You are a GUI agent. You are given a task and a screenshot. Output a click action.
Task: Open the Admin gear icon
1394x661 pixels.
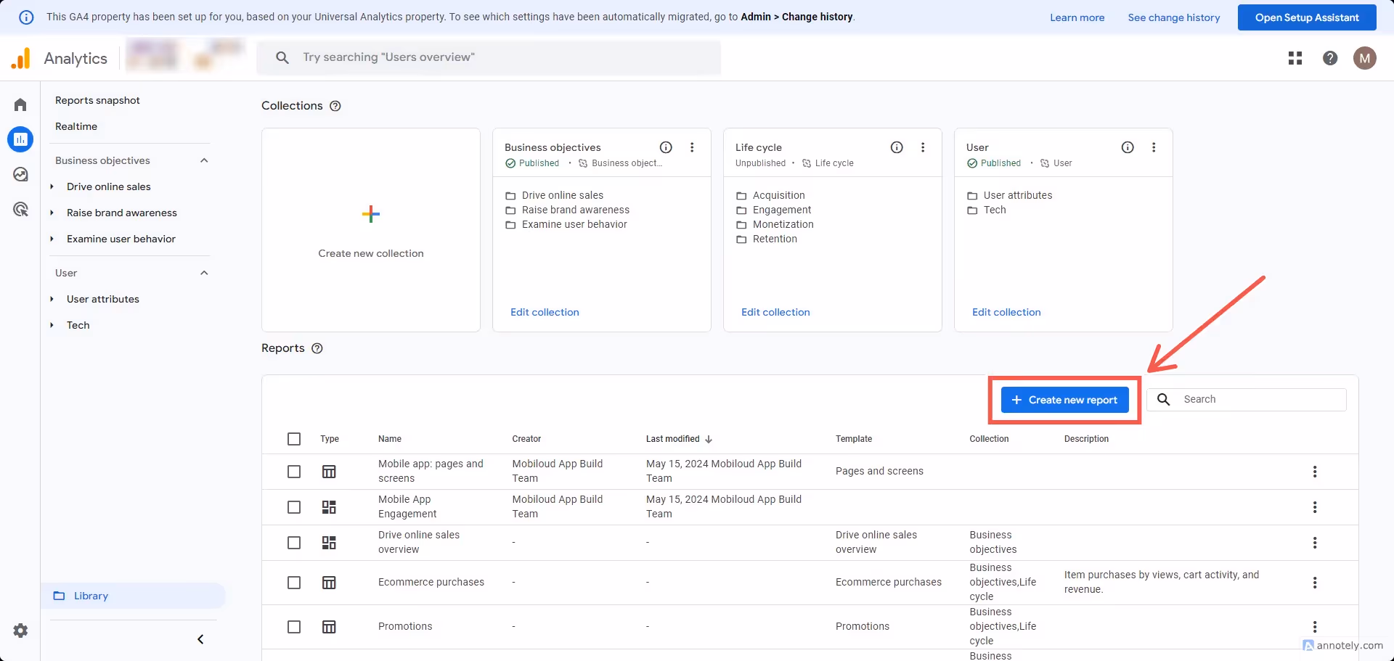[x=20, y=631]
